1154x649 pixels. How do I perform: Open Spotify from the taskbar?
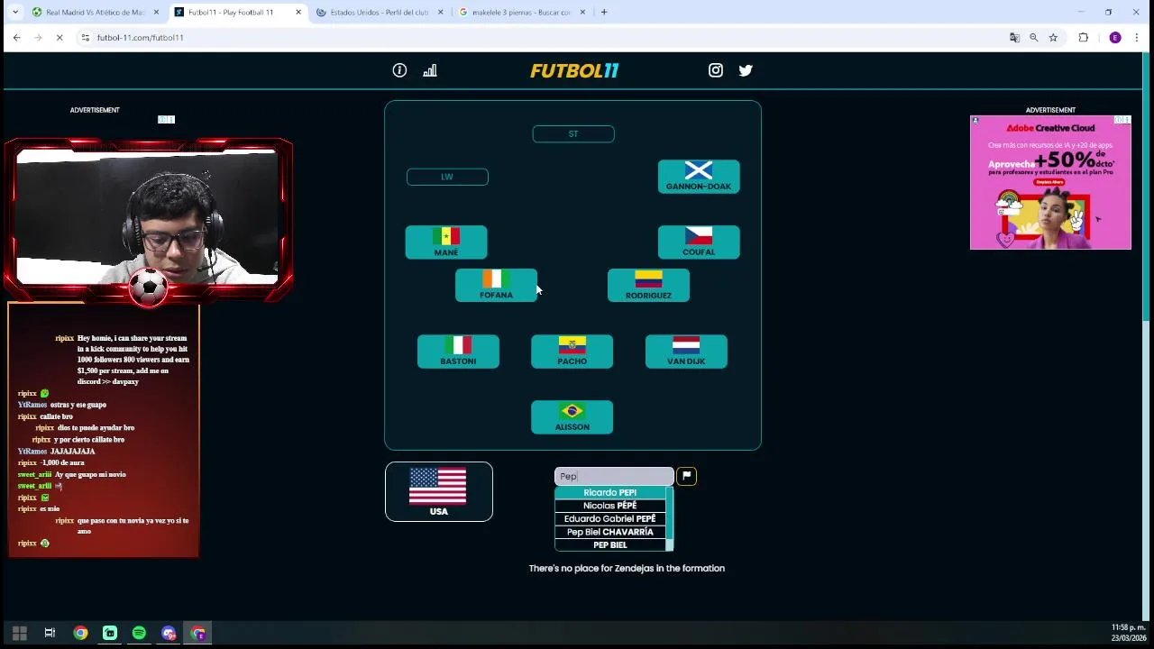click(139, 633)
